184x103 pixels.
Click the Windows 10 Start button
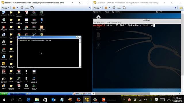click(x=4, y=100)
